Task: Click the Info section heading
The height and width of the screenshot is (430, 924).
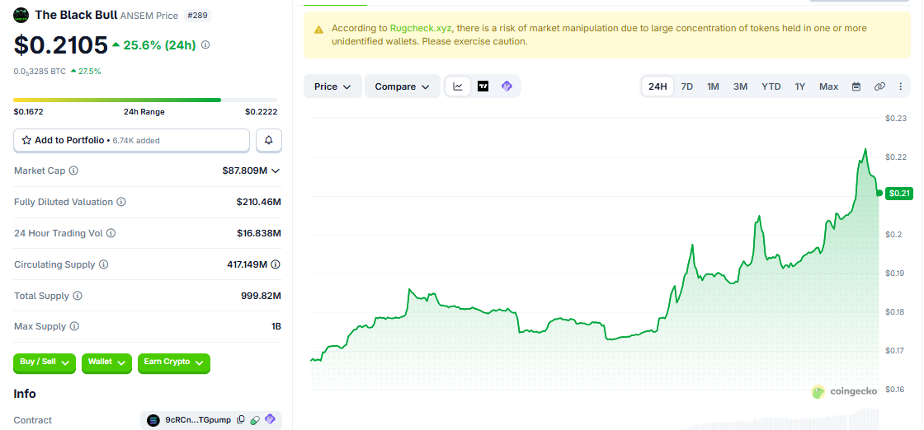Action: (x=25, y=394)
